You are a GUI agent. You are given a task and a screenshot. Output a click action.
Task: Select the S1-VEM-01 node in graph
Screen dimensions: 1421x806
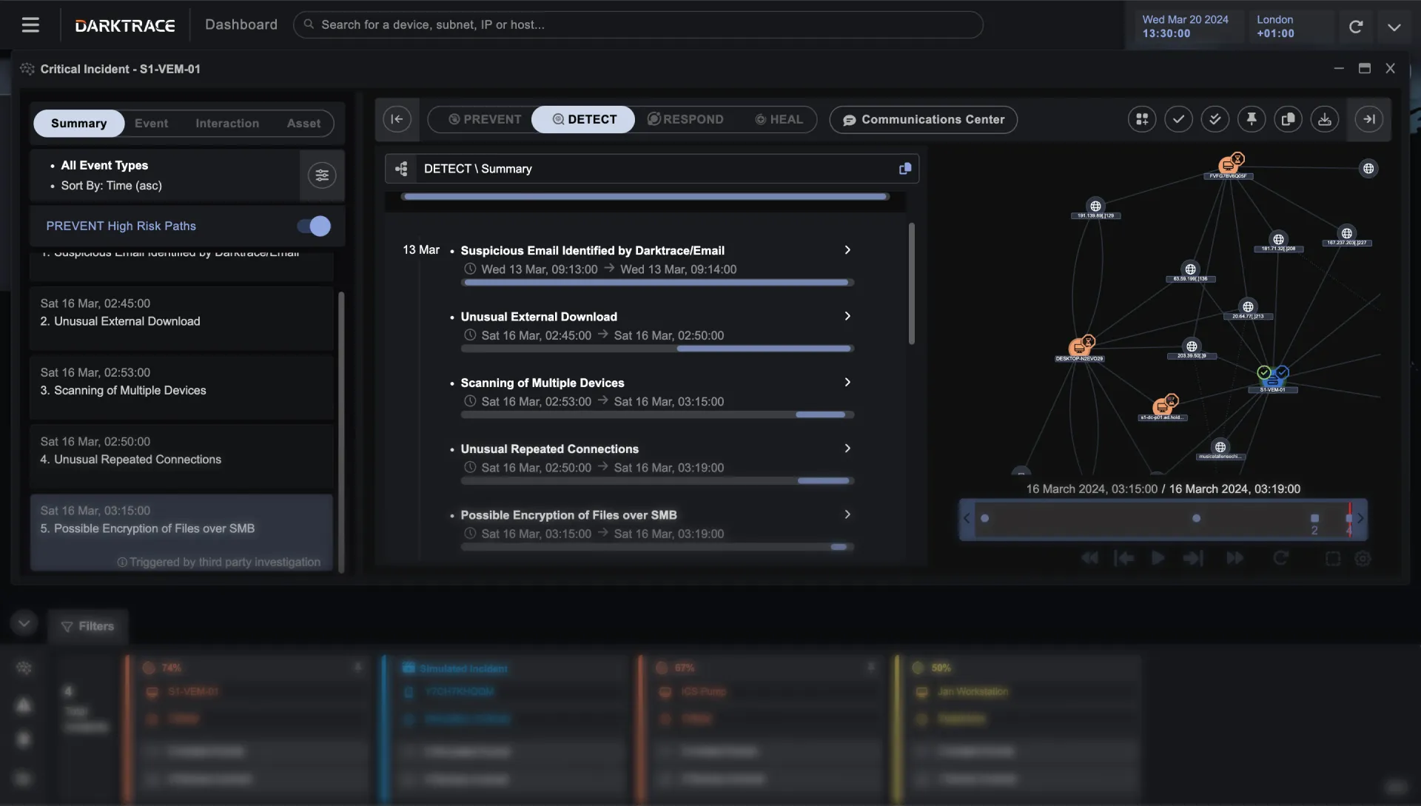point(1272,379)
